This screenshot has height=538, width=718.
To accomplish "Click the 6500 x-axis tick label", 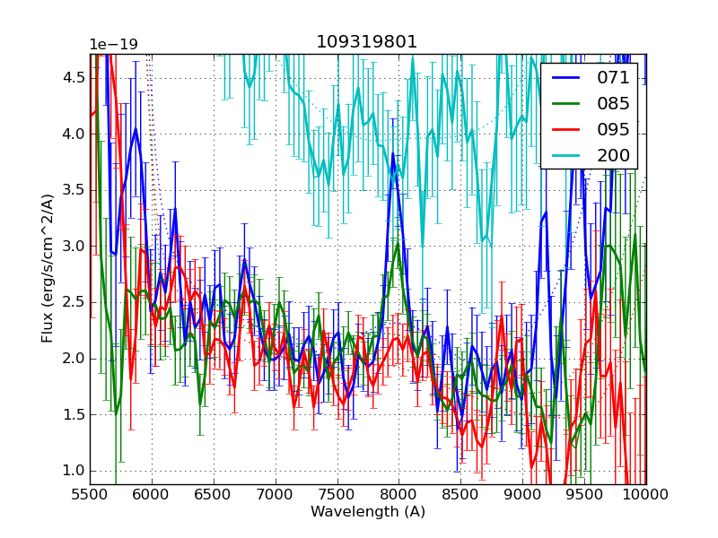I will pyautogui.click(x=214, y=494).
